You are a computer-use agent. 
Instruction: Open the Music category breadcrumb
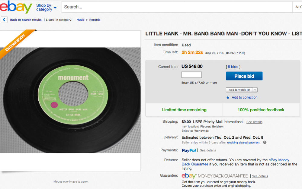click(x=81, y=20)
